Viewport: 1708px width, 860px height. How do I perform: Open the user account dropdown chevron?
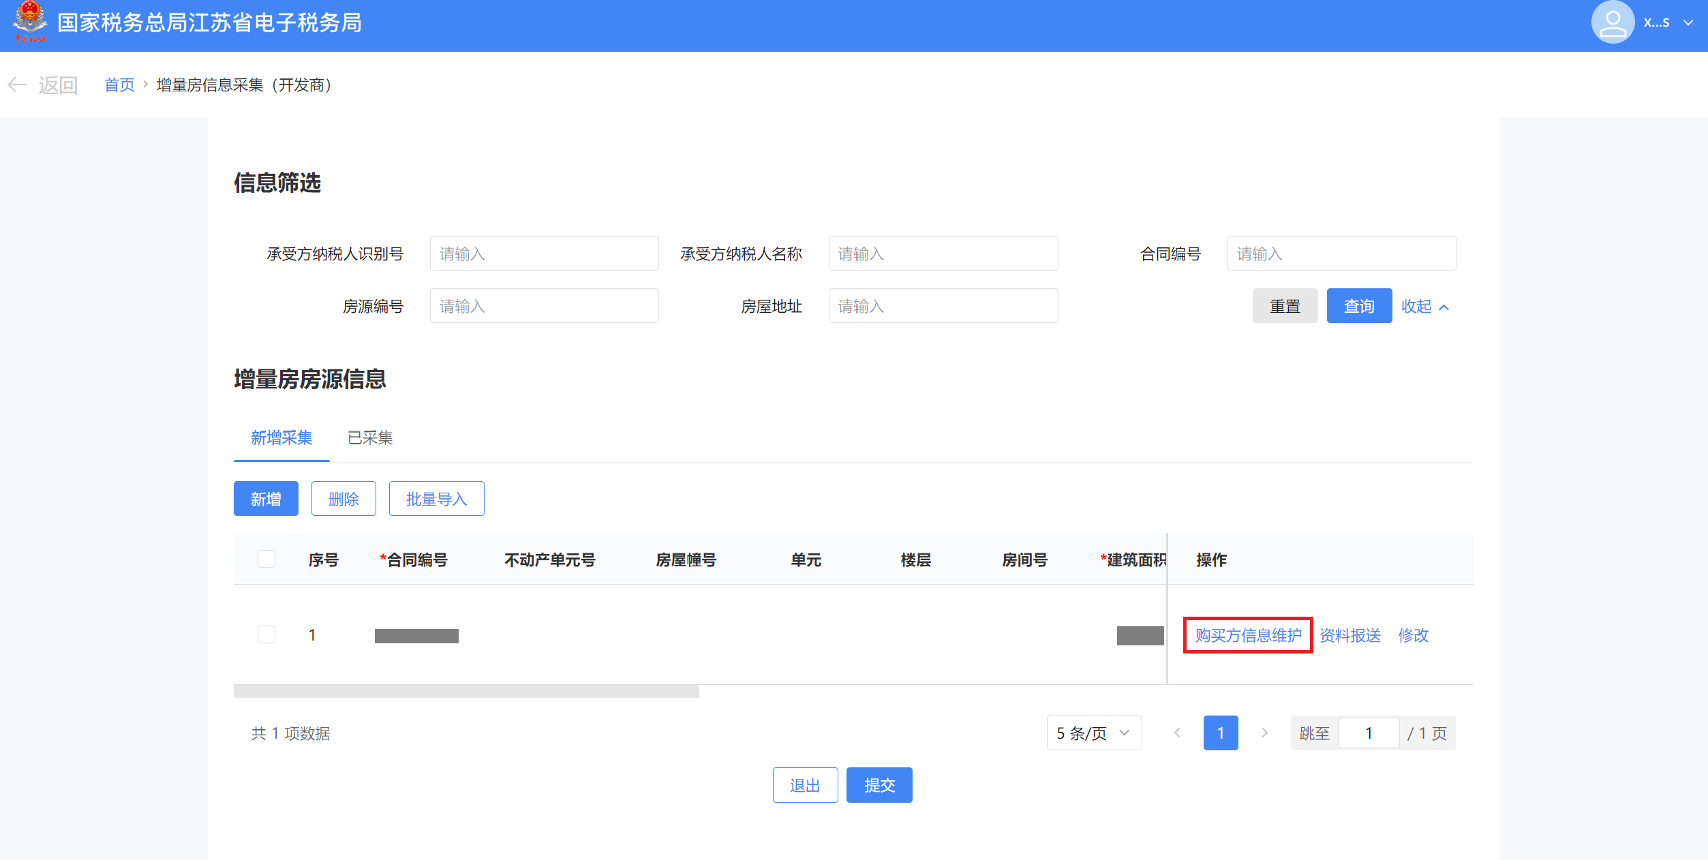click(1688, 22)
